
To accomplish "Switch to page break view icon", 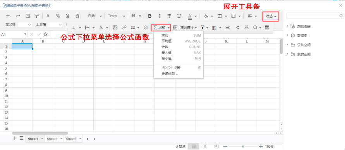I will click(x=205, y=147).
